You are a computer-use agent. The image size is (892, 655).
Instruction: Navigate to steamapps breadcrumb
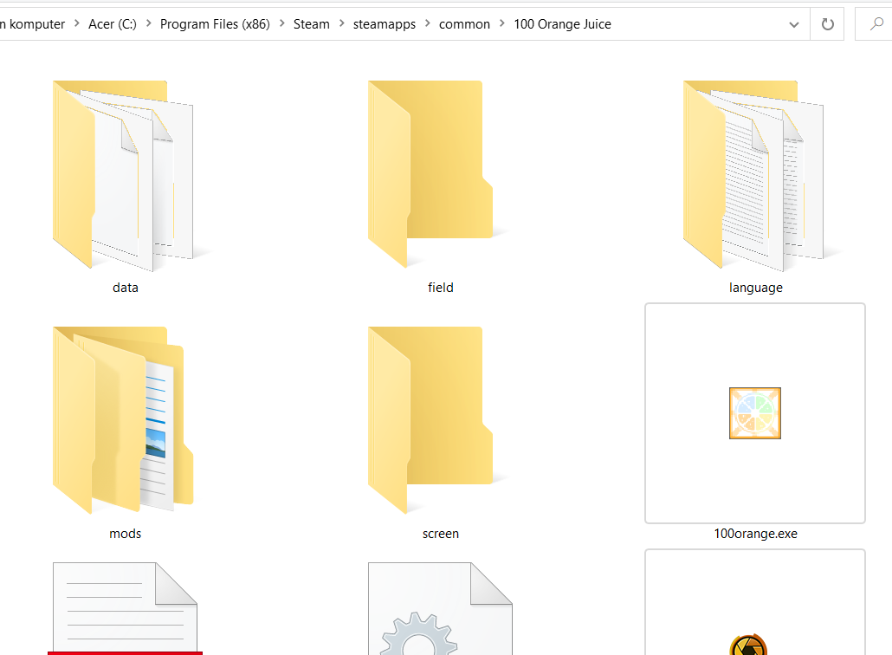coord(385,24)
